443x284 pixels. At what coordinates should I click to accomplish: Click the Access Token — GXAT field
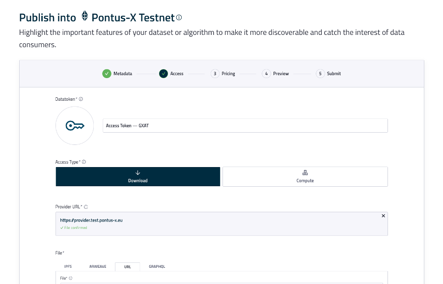[x=245, y=126]
